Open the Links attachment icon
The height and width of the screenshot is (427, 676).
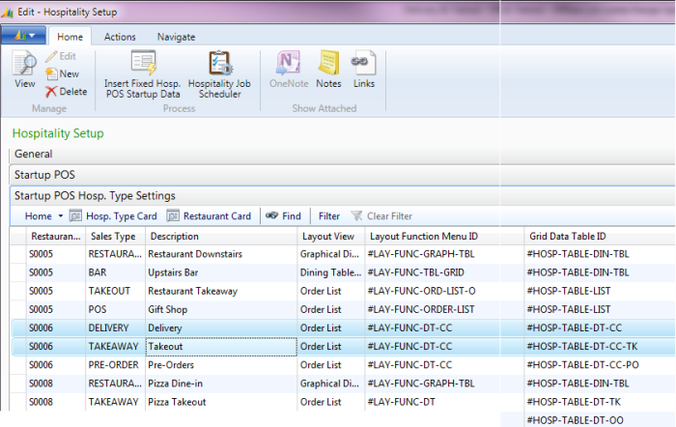coord(363,70)
